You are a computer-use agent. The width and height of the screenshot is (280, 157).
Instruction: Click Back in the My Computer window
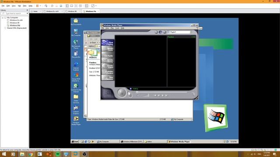click(93, 43)
